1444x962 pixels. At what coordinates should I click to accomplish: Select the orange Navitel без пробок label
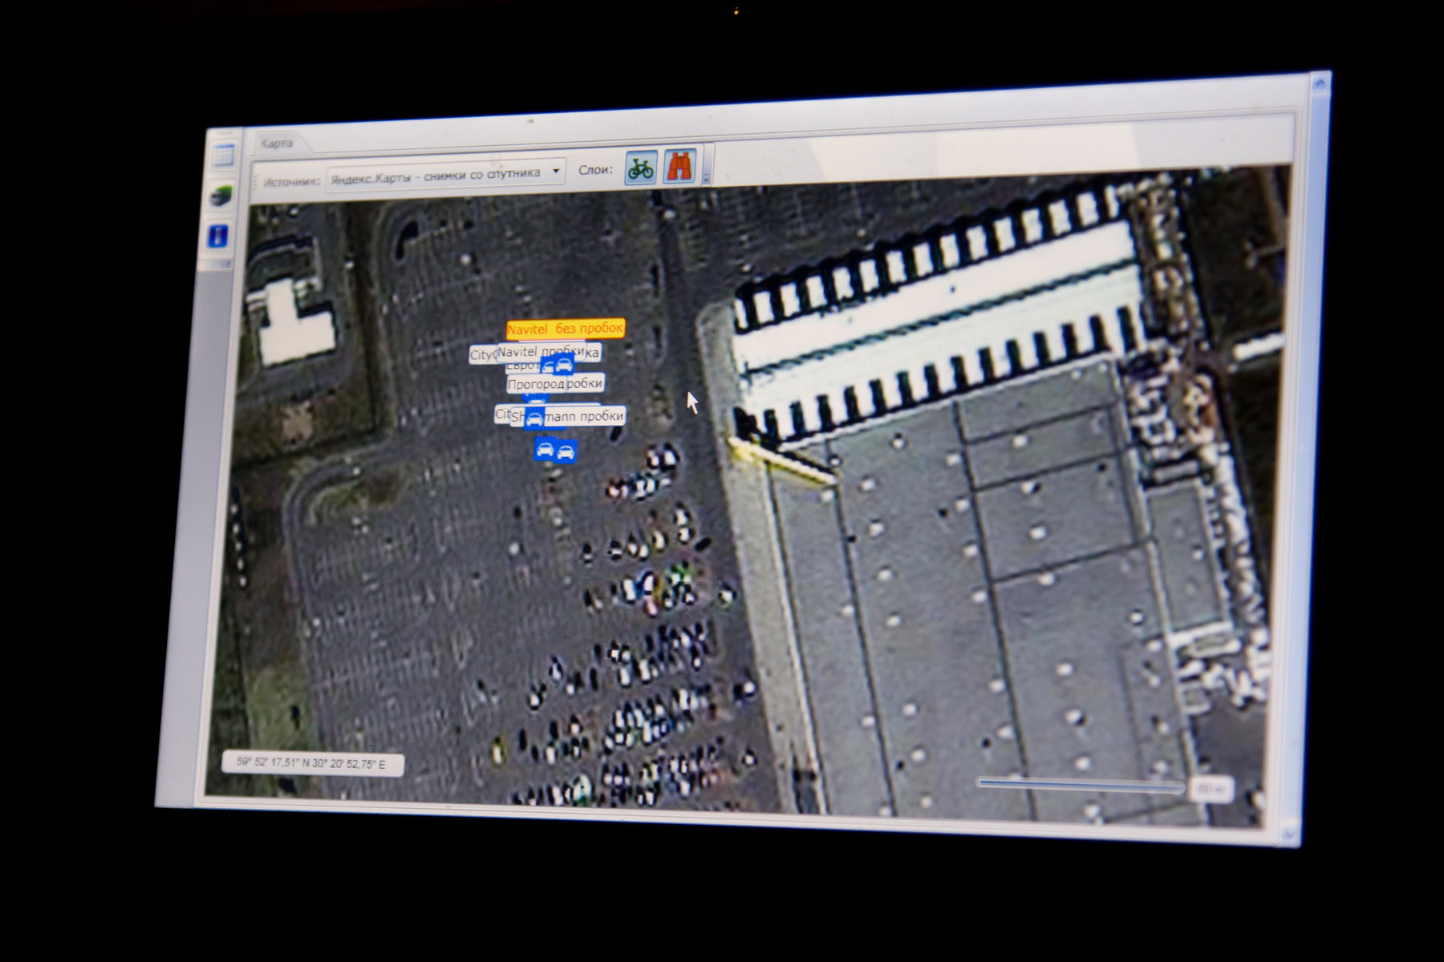coord(565,329)
